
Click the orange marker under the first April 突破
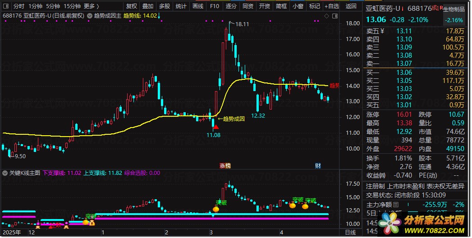[x=292, y=206]
